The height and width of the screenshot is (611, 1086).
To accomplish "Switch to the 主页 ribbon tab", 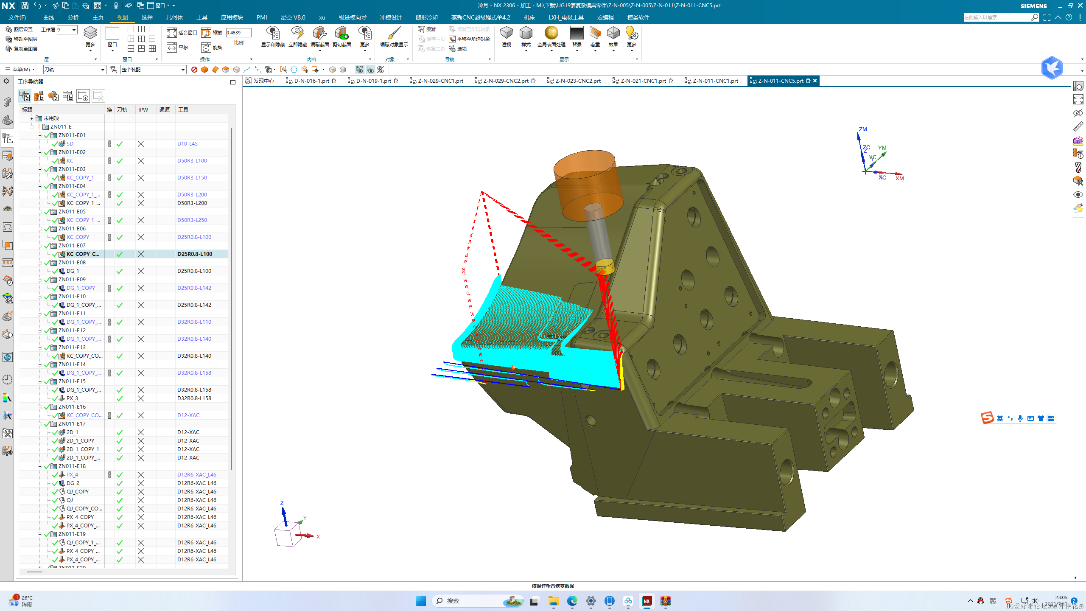I will point(98,17).
